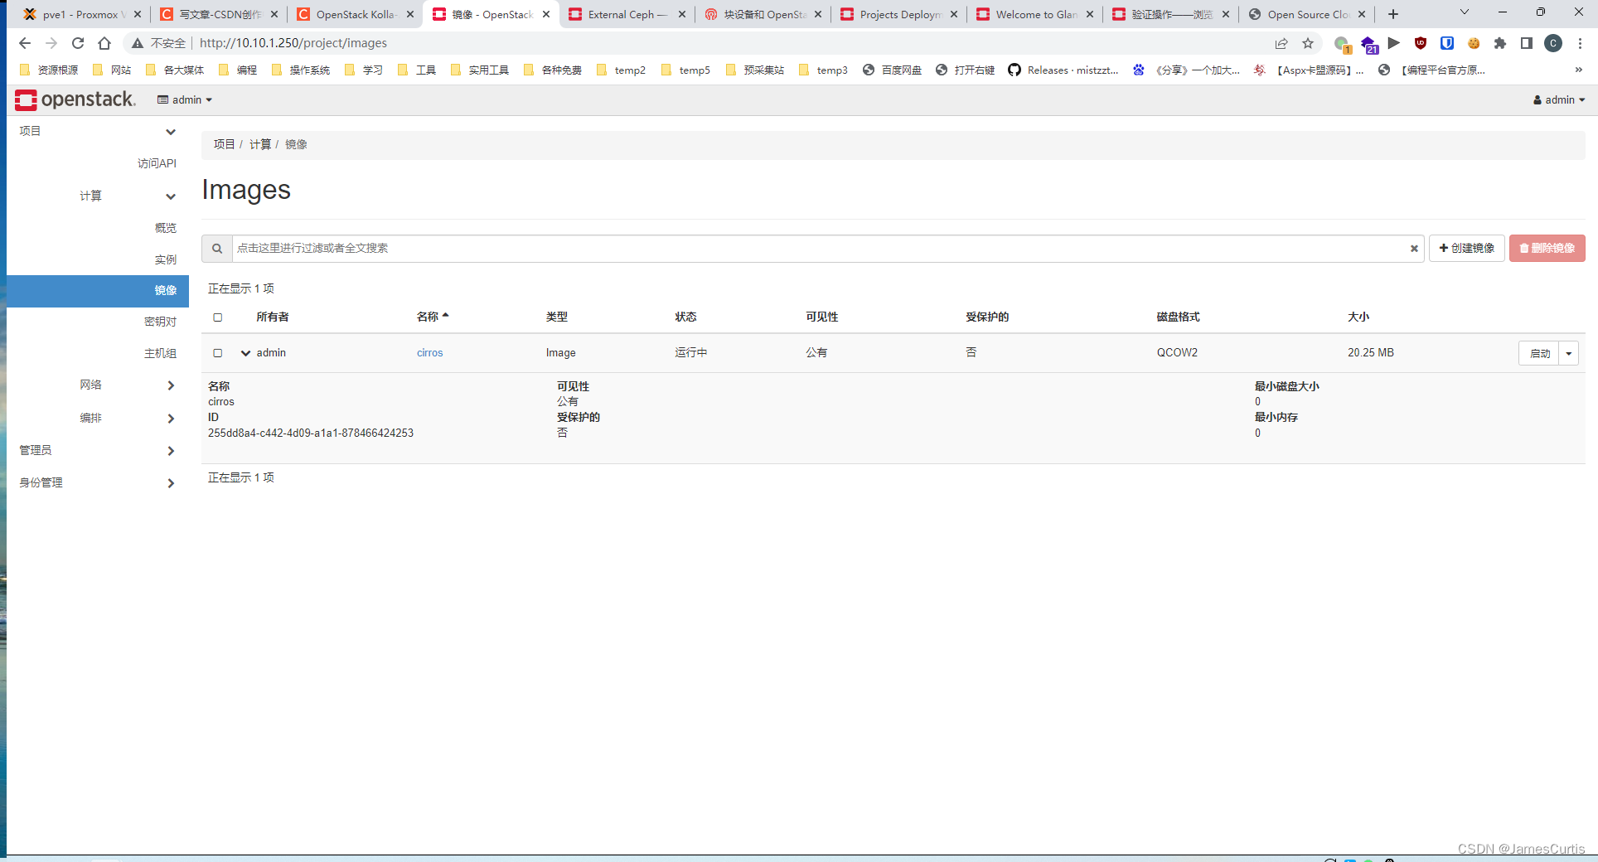Toggle the select-all checkbox in table header
Image resolution: width=1598 pixels, height=862 pixels.
pos(218,317)
